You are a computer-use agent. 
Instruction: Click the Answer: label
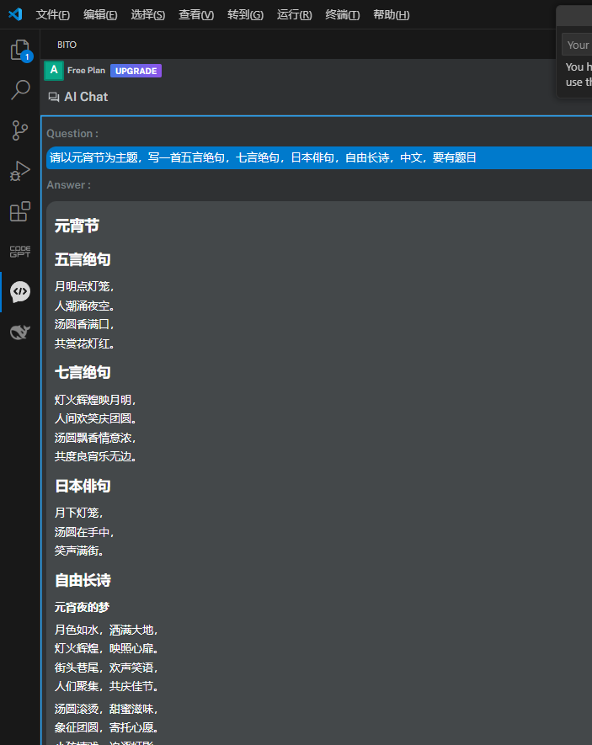pyautogui.click(x=68, y=185)
